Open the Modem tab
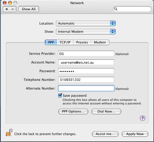This screenshot has width=154, height=142. click(x=100, y=42)
